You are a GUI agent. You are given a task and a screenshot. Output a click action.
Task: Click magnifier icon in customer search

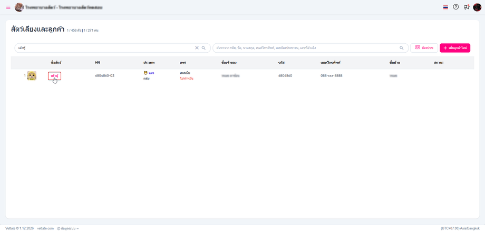402,48
